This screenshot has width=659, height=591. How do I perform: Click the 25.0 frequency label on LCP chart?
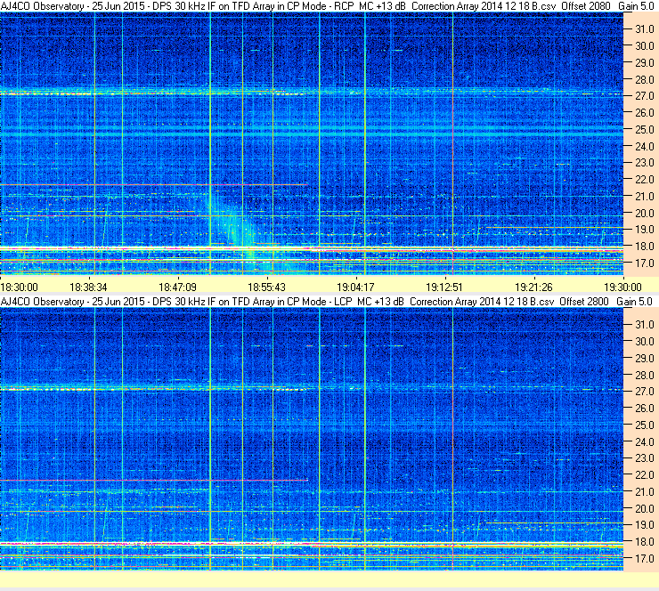(x=644, y=425)
